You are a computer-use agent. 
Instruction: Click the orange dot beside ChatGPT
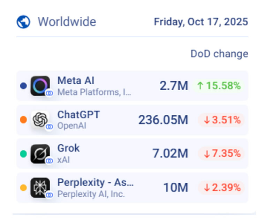pos(23,120)
